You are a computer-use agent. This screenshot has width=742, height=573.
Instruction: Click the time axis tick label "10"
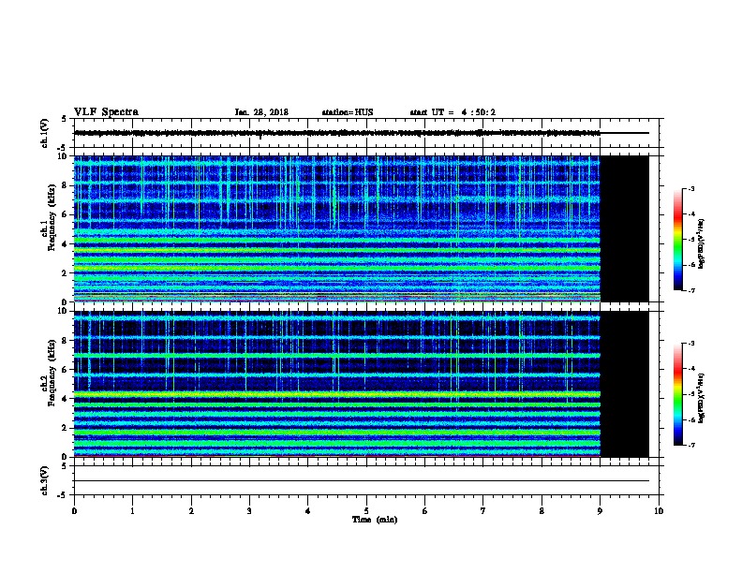point(659,511)
